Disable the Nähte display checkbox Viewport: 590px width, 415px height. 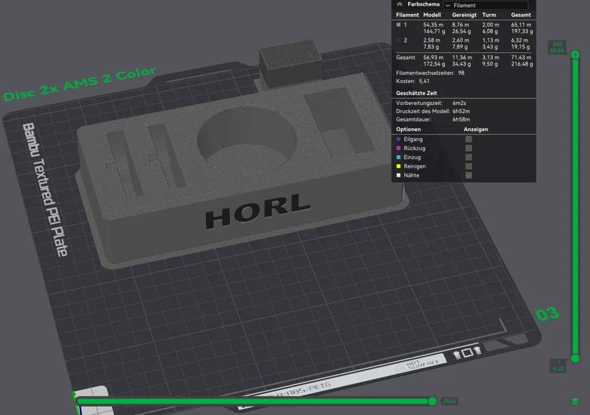[x=468, y=175]
